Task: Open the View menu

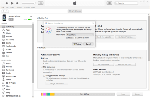Action: pyautogui.click(x=12, y=7)
